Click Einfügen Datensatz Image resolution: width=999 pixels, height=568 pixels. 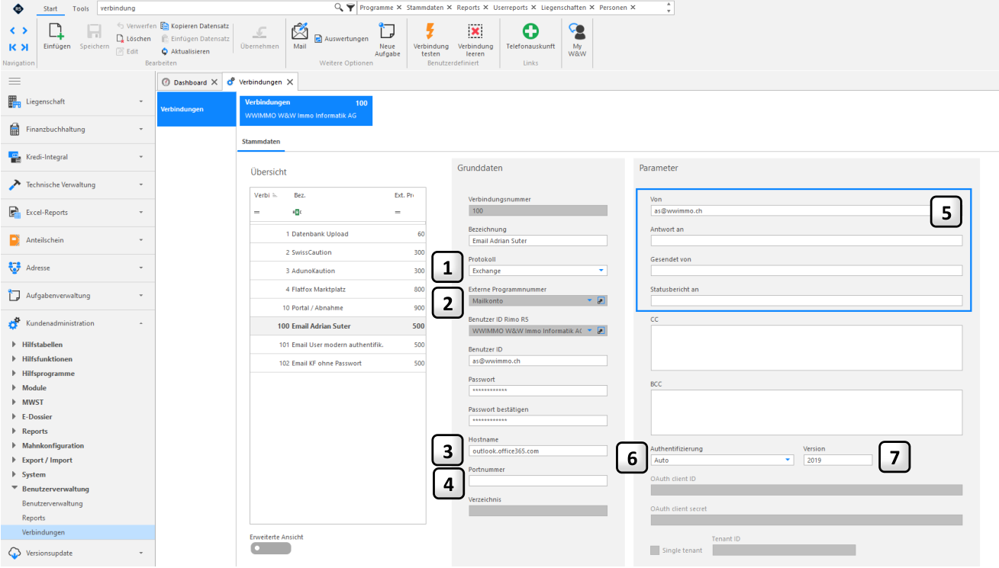[x=195, y=39]
